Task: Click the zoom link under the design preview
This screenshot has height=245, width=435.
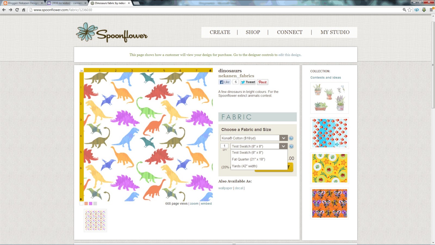Action: [x=194, y=203]
